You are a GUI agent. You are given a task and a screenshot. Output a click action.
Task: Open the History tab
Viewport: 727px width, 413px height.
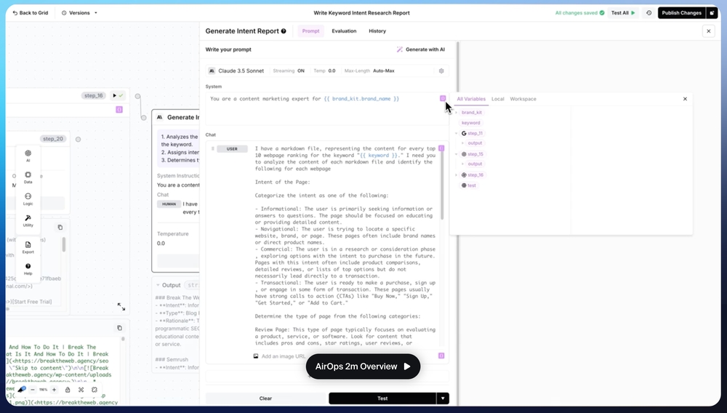pos(377,31)
